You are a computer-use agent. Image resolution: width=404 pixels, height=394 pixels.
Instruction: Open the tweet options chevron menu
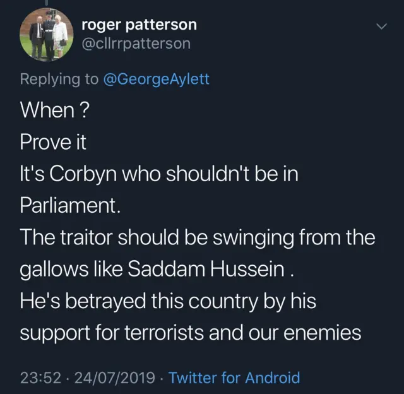tap(381, 27)
